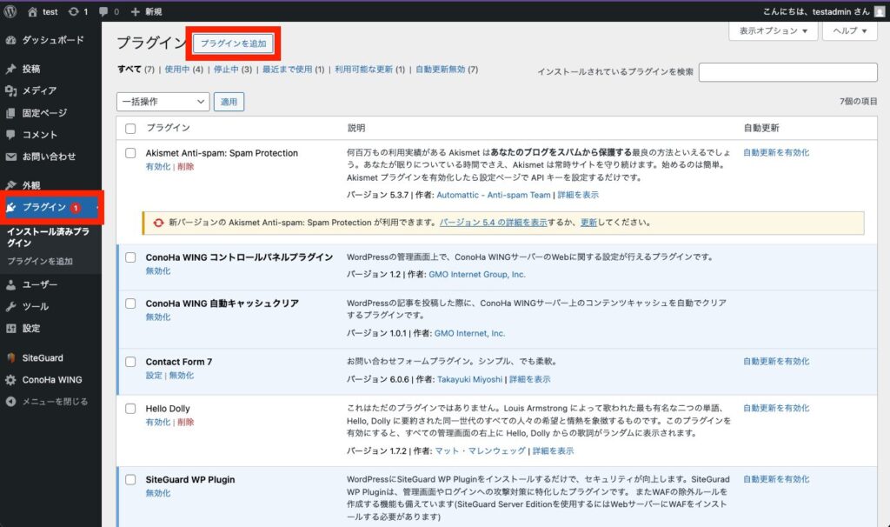Click the ConoHa WING gear icon
890x527 pixels.
tap(10, 380)
